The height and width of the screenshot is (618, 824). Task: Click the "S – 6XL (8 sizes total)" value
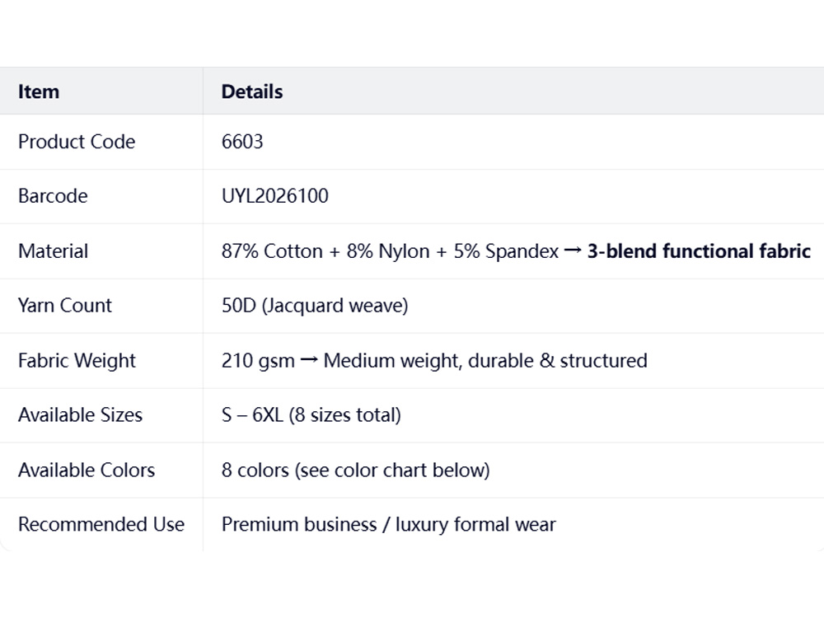[311, 415]
